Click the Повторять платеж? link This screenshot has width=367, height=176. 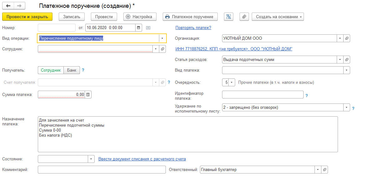[193, 28]
